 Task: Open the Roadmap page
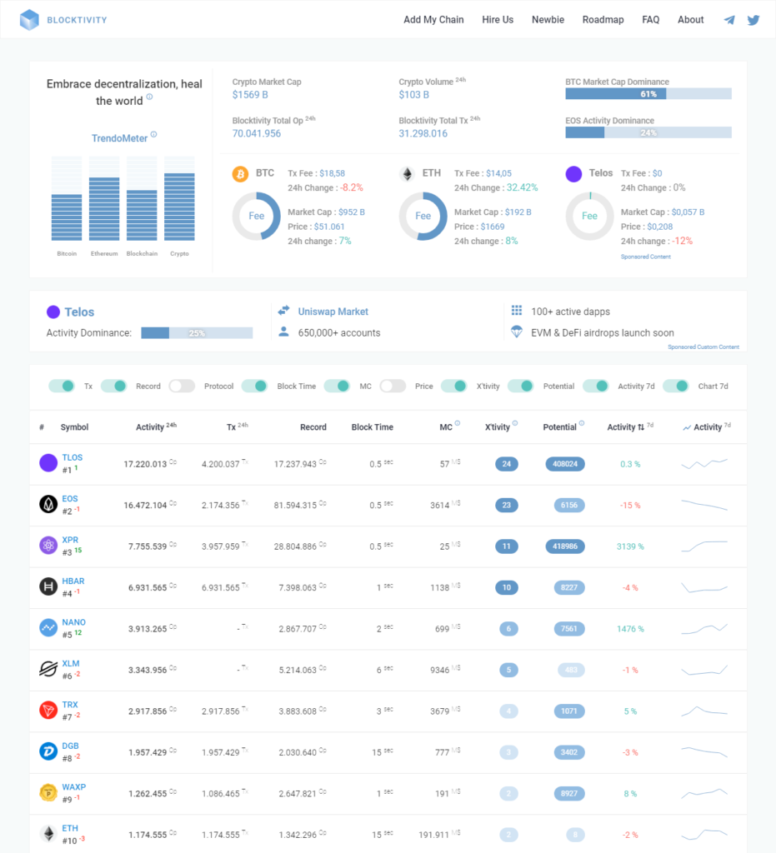[603, 20]
